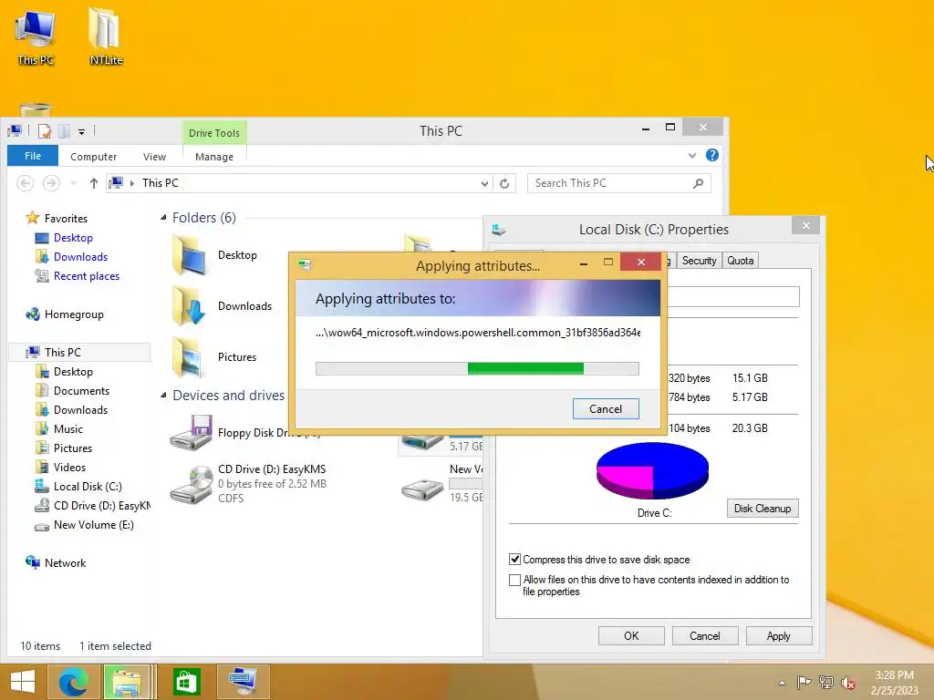Open the Windows Start button
Viewport: 934px width, 700px height.
click(x=23, y=682)
